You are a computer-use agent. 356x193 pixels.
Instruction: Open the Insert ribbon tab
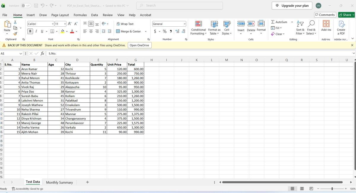pos(31,15)
